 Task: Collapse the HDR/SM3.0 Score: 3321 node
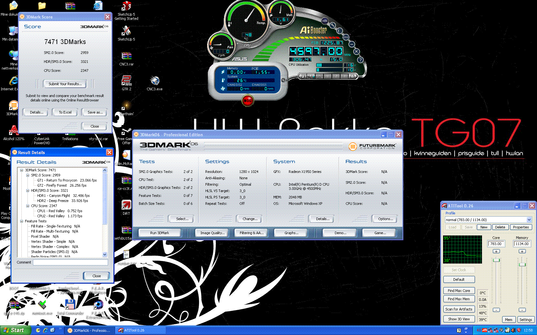click(28, 190)
